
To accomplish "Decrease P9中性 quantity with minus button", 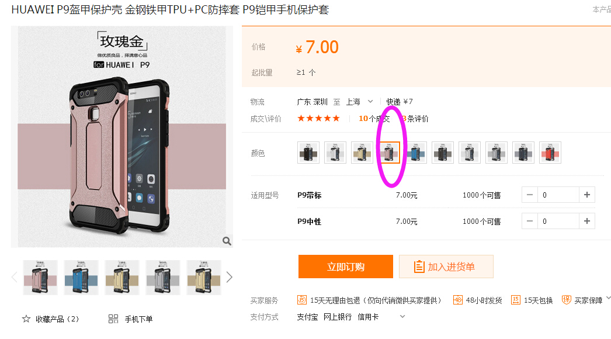I will pyautogui.click(x=530, y=221).
